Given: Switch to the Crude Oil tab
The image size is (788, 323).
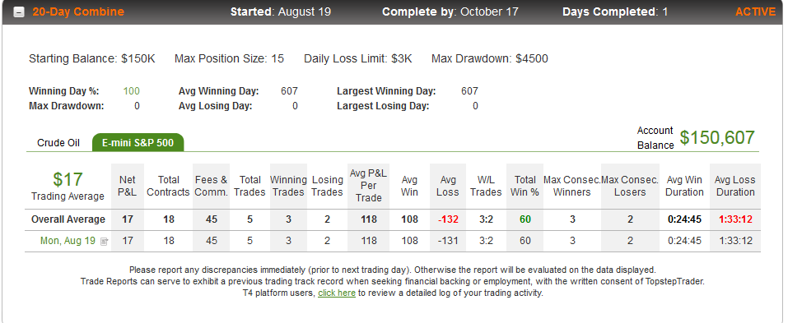Looking at the screenshot, I should pyautogui.click(x=58, y=143).
